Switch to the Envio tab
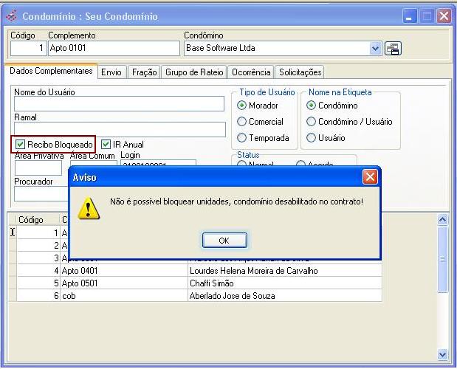The height and width of the screenshot is (369, 457). coord(111,72)
